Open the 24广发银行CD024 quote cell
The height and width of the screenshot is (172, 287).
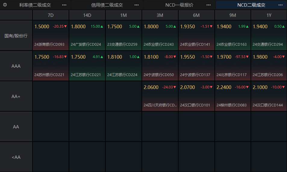(x=87, y=35)
